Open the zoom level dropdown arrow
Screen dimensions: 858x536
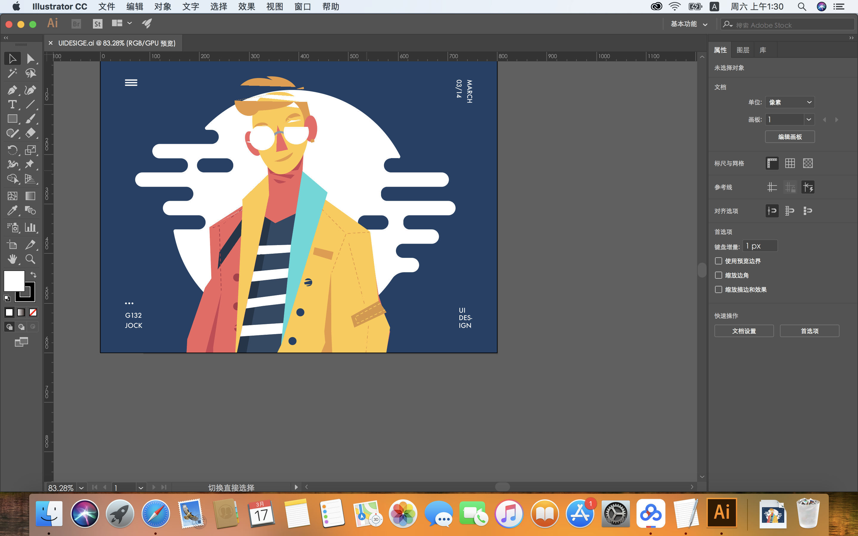[x=82, y=488]
